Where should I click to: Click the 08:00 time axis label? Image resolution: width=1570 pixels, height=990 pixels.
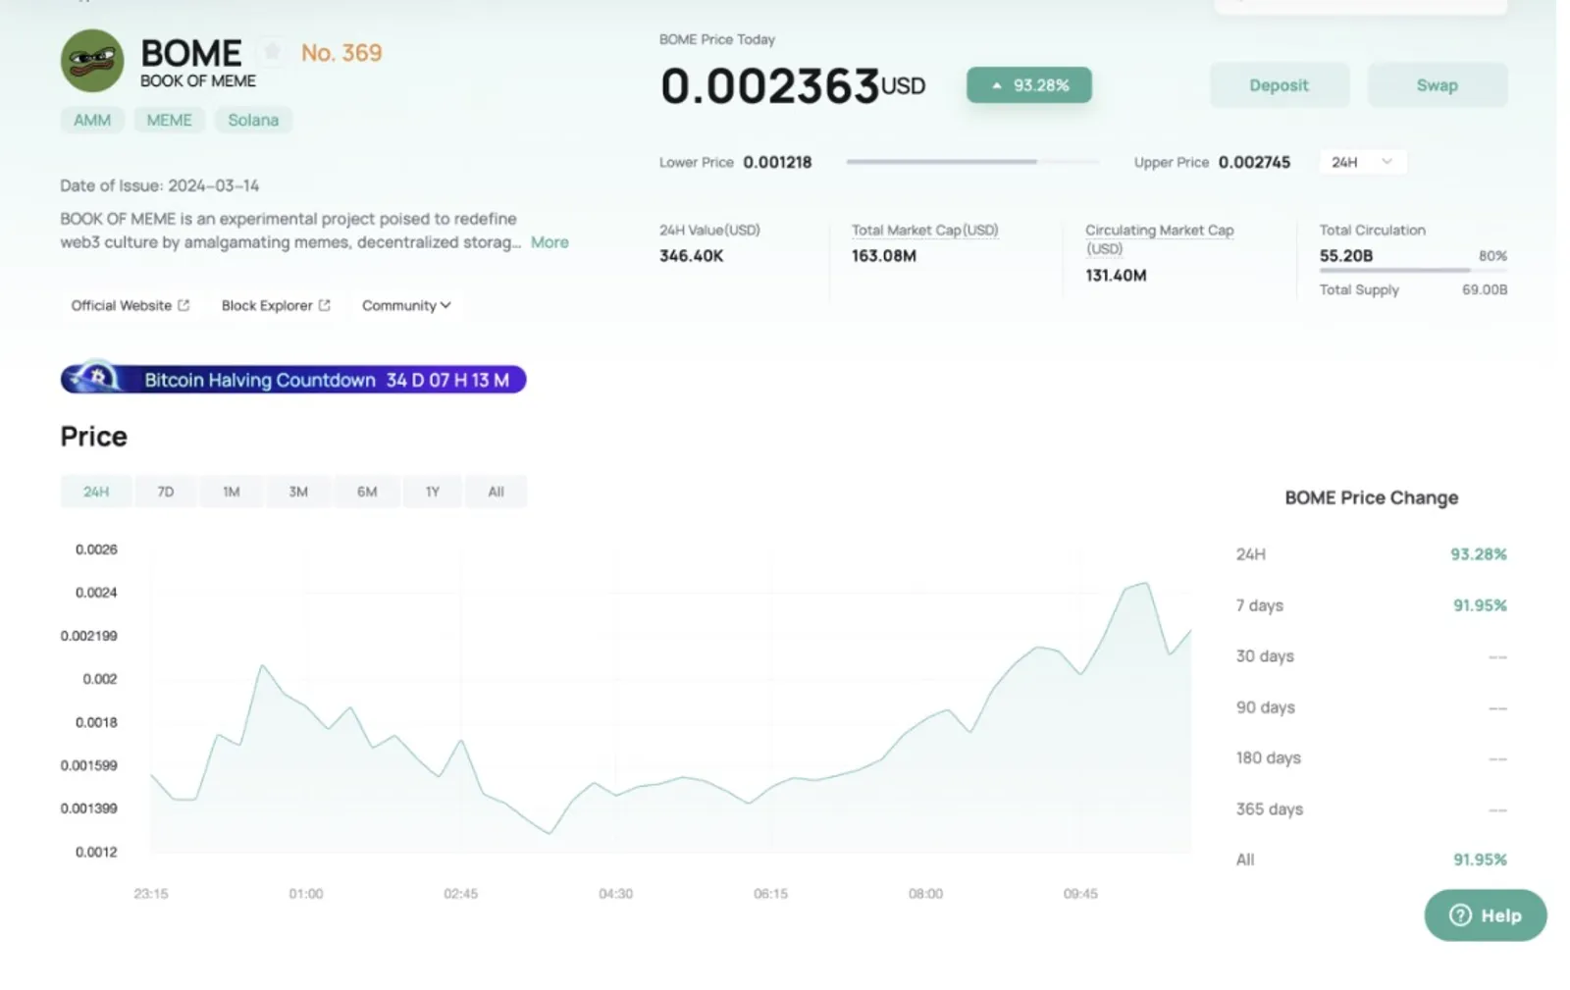tap(925, 894)
